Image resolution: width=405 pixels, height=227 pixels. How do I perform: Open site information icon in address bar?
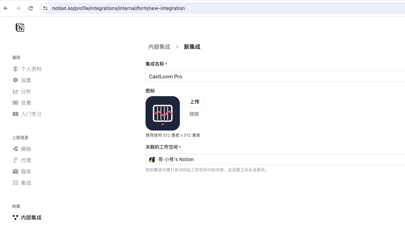[x=45, y=8]
